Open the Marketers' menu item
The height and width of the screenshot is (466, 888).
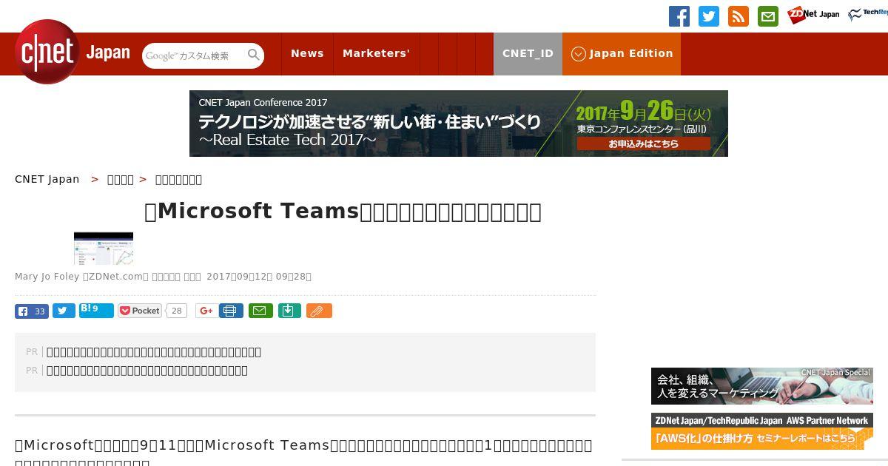(376, 53)
